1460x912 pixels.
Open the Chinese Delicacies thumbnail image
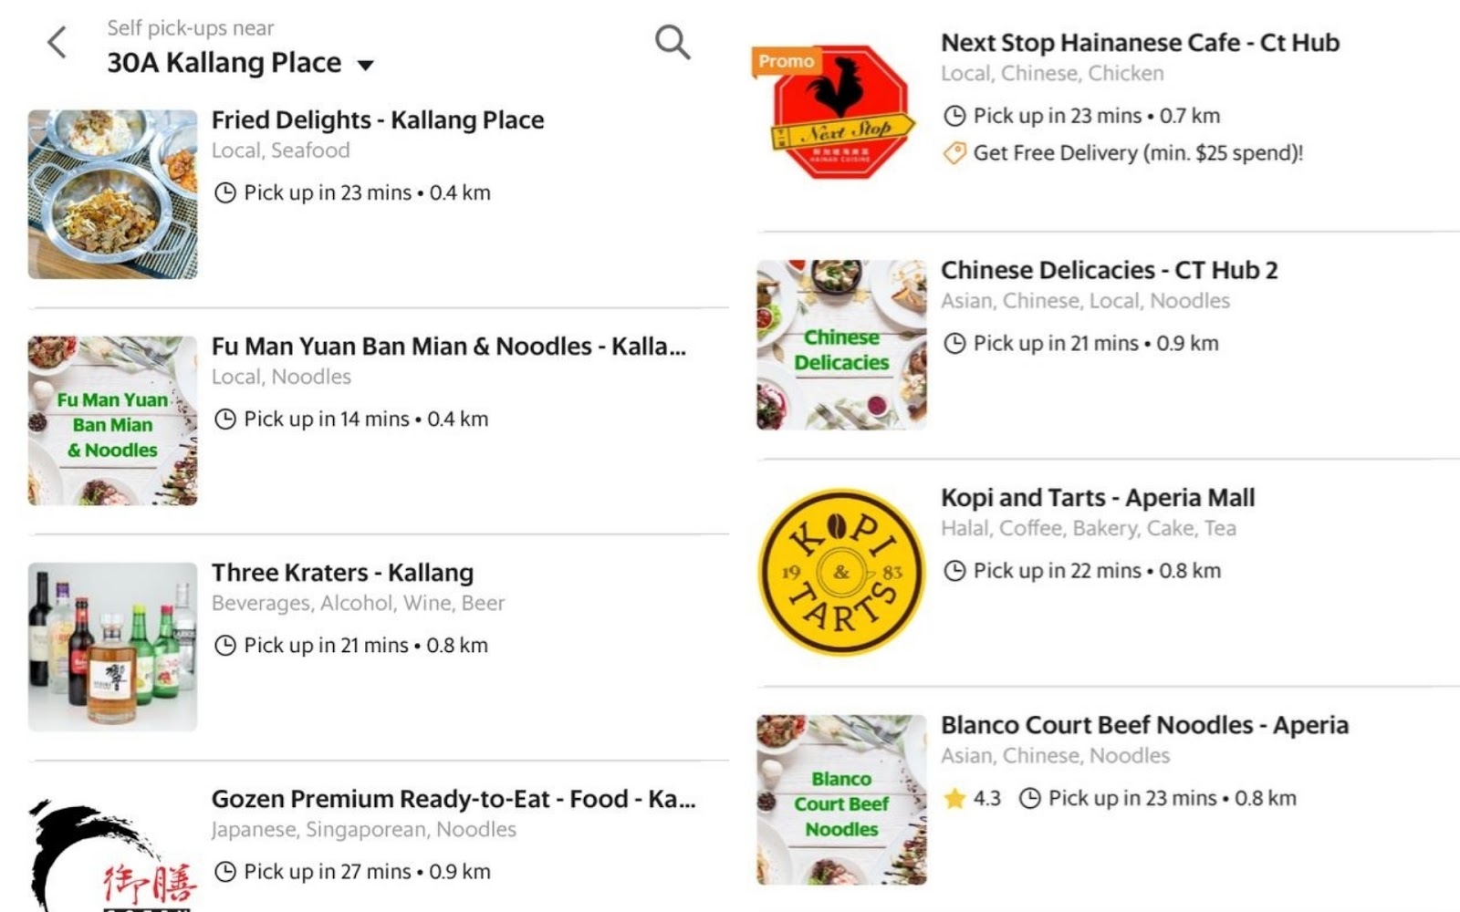[841, 345]
